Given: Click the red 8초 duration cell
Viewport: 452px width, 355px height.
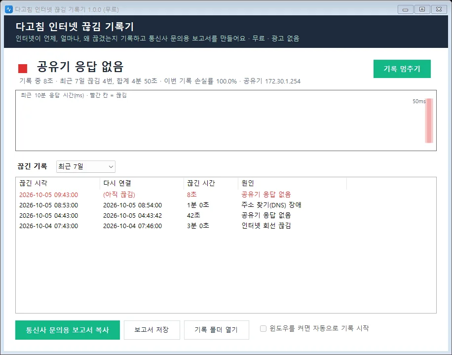Looking at the screenshot, I should tap(191, 195).
